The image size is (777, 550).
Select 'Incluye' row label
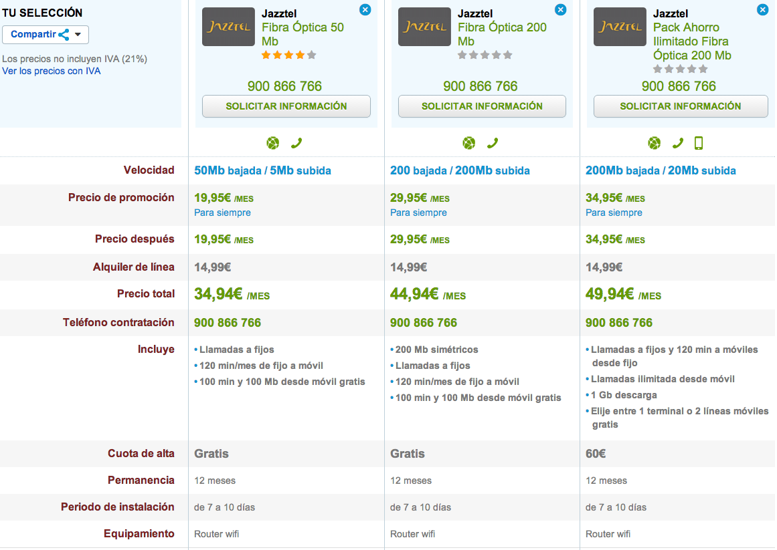156,350
